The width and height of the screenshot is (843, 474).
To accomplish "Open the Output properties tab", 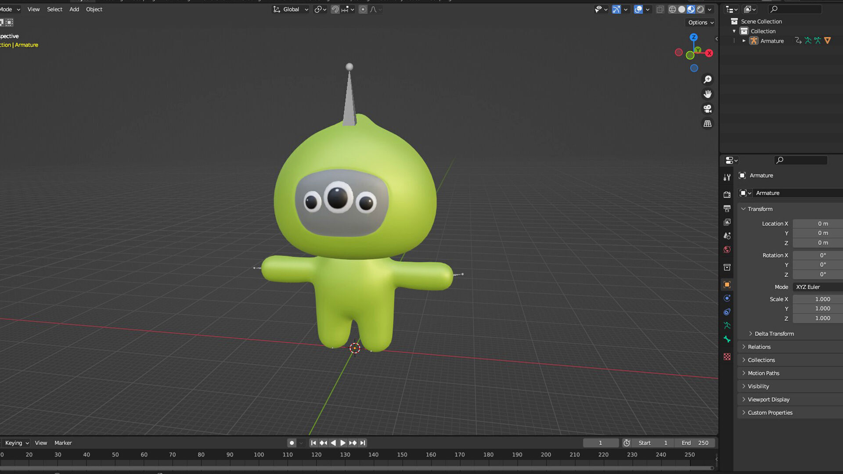I will 727,208.
